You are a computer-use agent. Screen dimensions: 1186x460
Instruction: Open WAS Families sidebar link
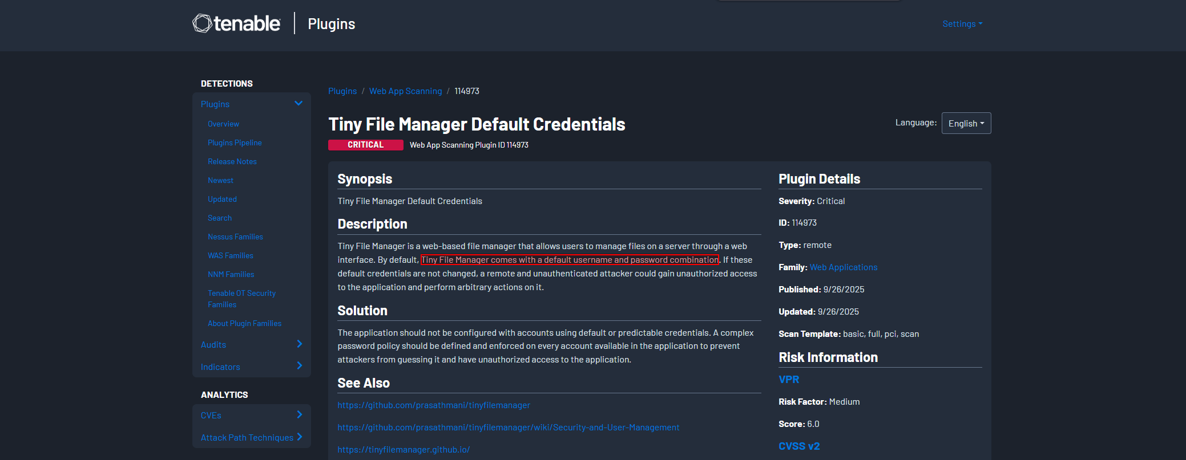click(x=230, y=255)
